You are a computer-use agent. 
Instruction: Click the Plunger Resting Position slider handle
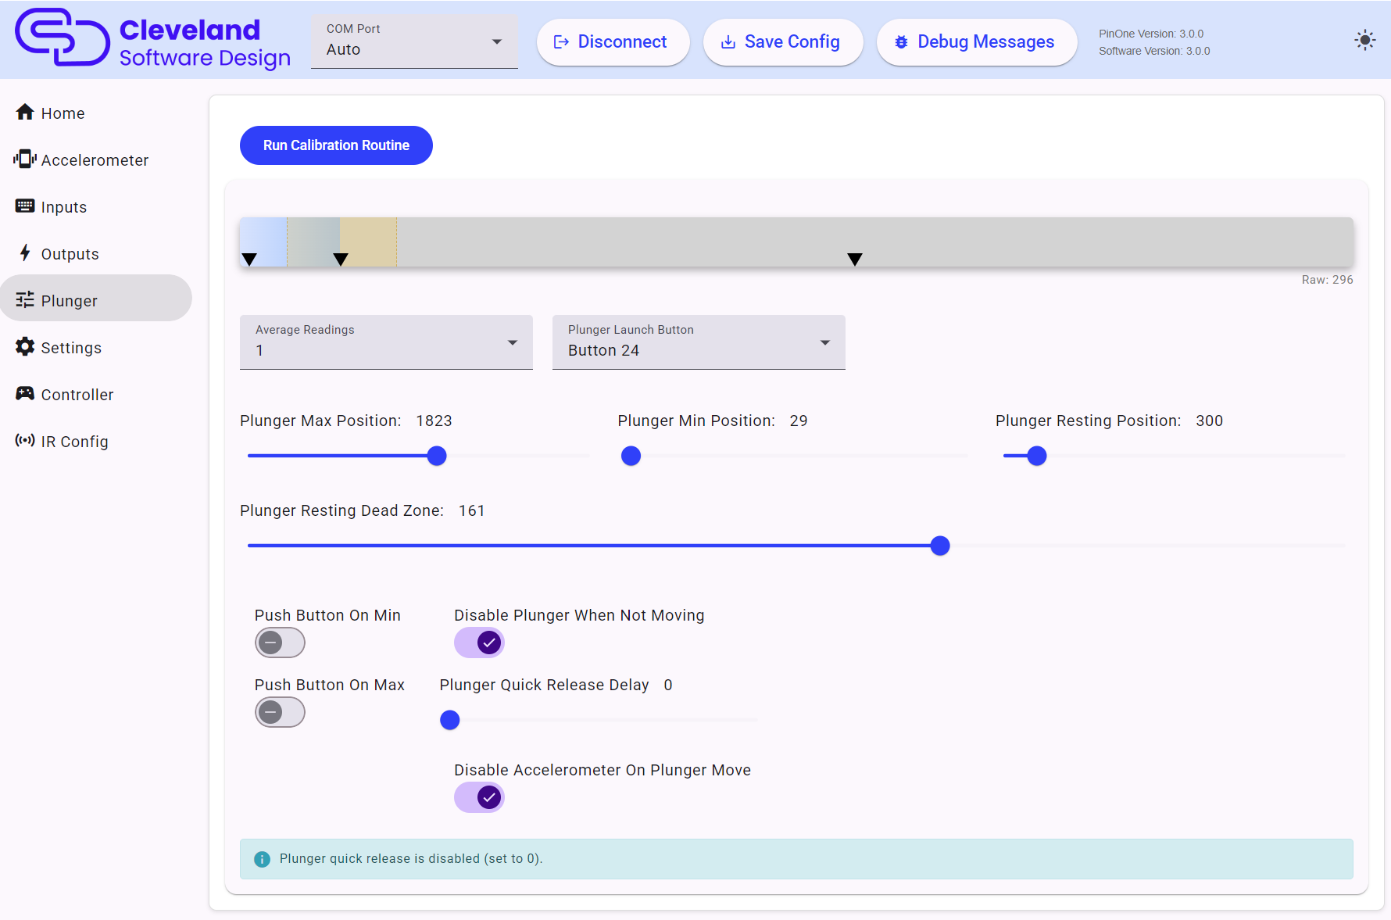(x=1037, y=456)
